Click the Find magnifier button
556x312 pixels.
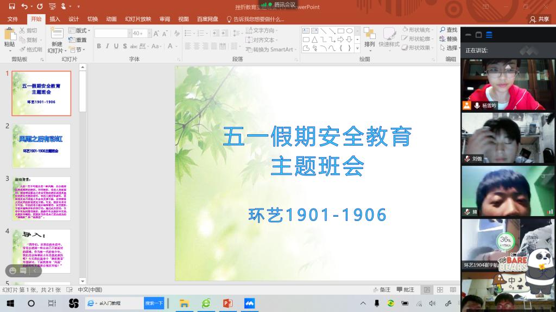click(x=447, y=30)
